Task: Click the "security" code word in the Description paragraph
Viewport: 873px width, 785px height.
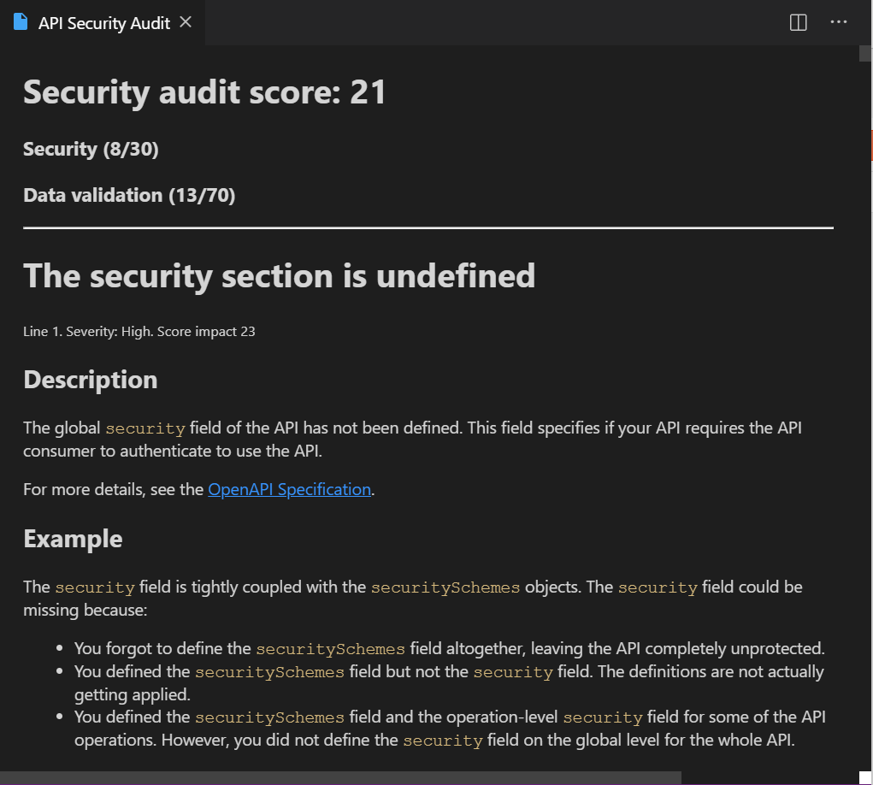Action: [x=145, y=428]
